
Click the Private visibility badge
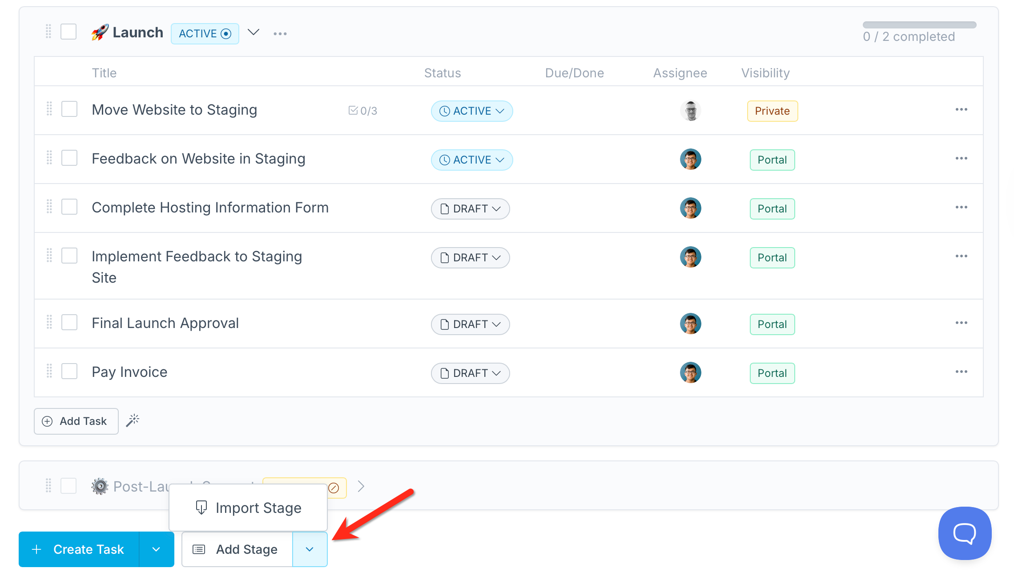(x=772, y=111)
